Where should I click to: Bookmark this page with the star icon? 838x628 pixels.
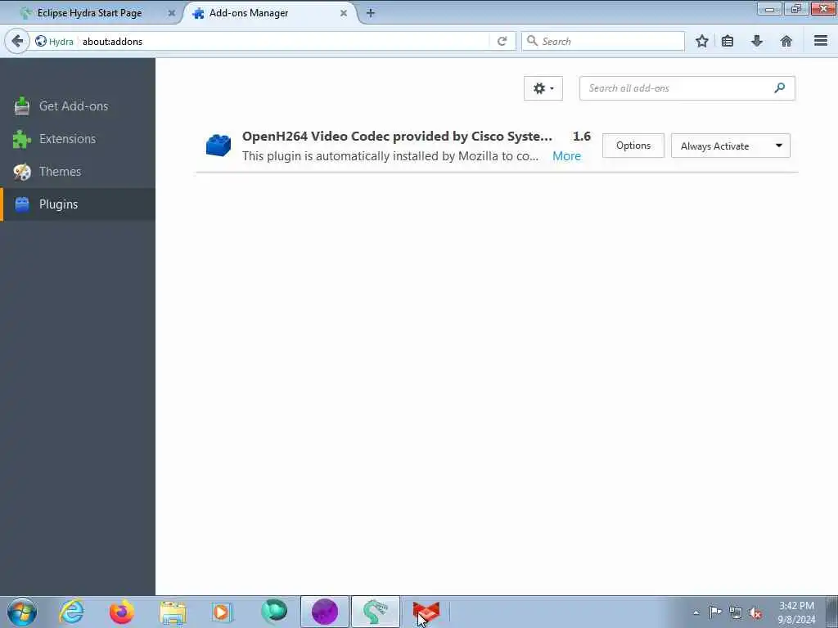[701, 41]
